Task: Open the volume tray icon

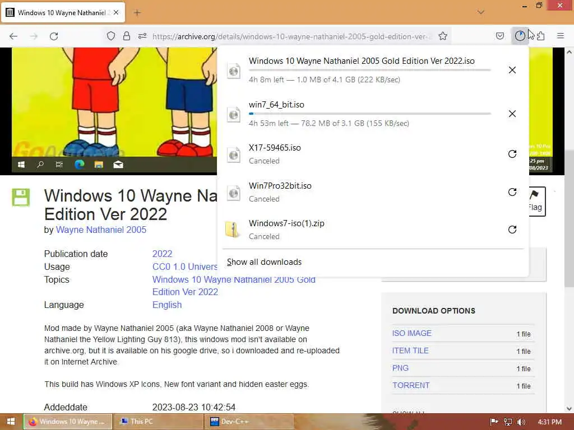Action: (521, 422)
